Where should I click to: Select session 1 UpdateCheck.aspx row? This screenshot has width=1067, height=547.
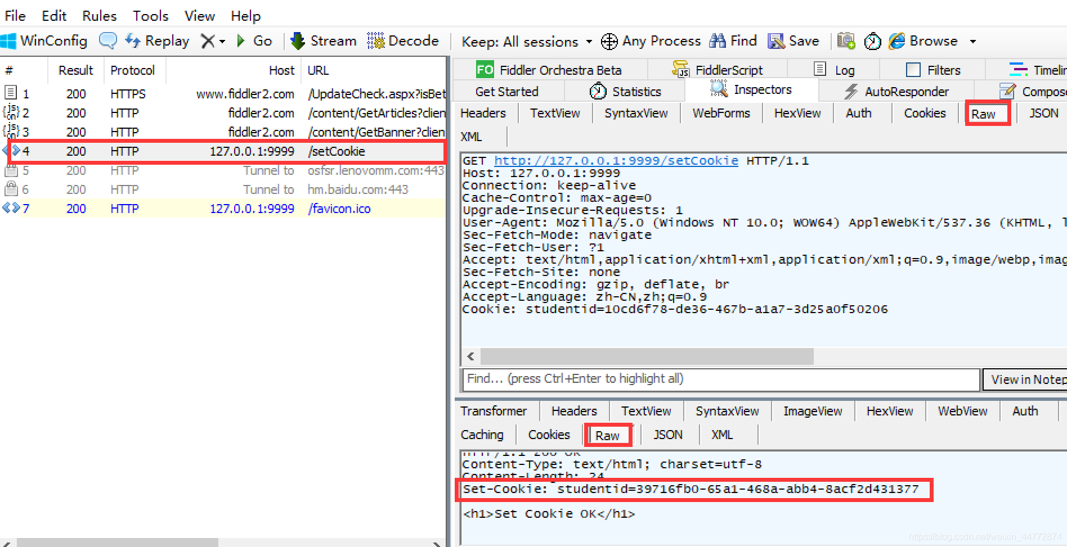tap(224, 93)
